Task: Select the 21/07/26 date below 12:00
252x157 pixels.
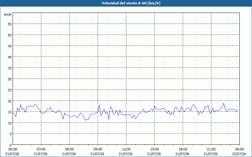Action: (x=126, y=154)
